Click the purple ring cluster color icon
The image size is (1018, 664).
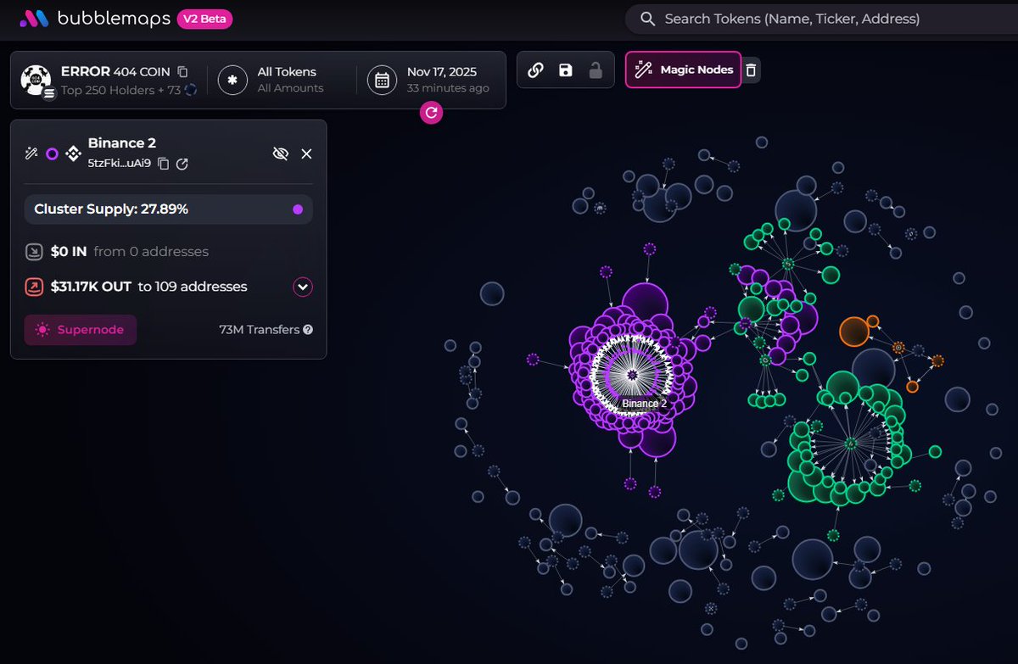(52, 153)
